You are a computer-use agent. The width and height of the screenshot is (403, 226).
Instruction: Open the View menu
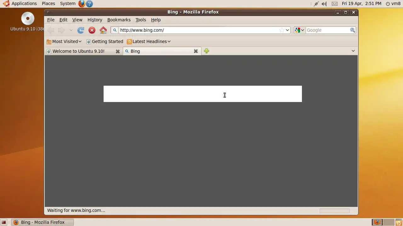click(77, 20)
